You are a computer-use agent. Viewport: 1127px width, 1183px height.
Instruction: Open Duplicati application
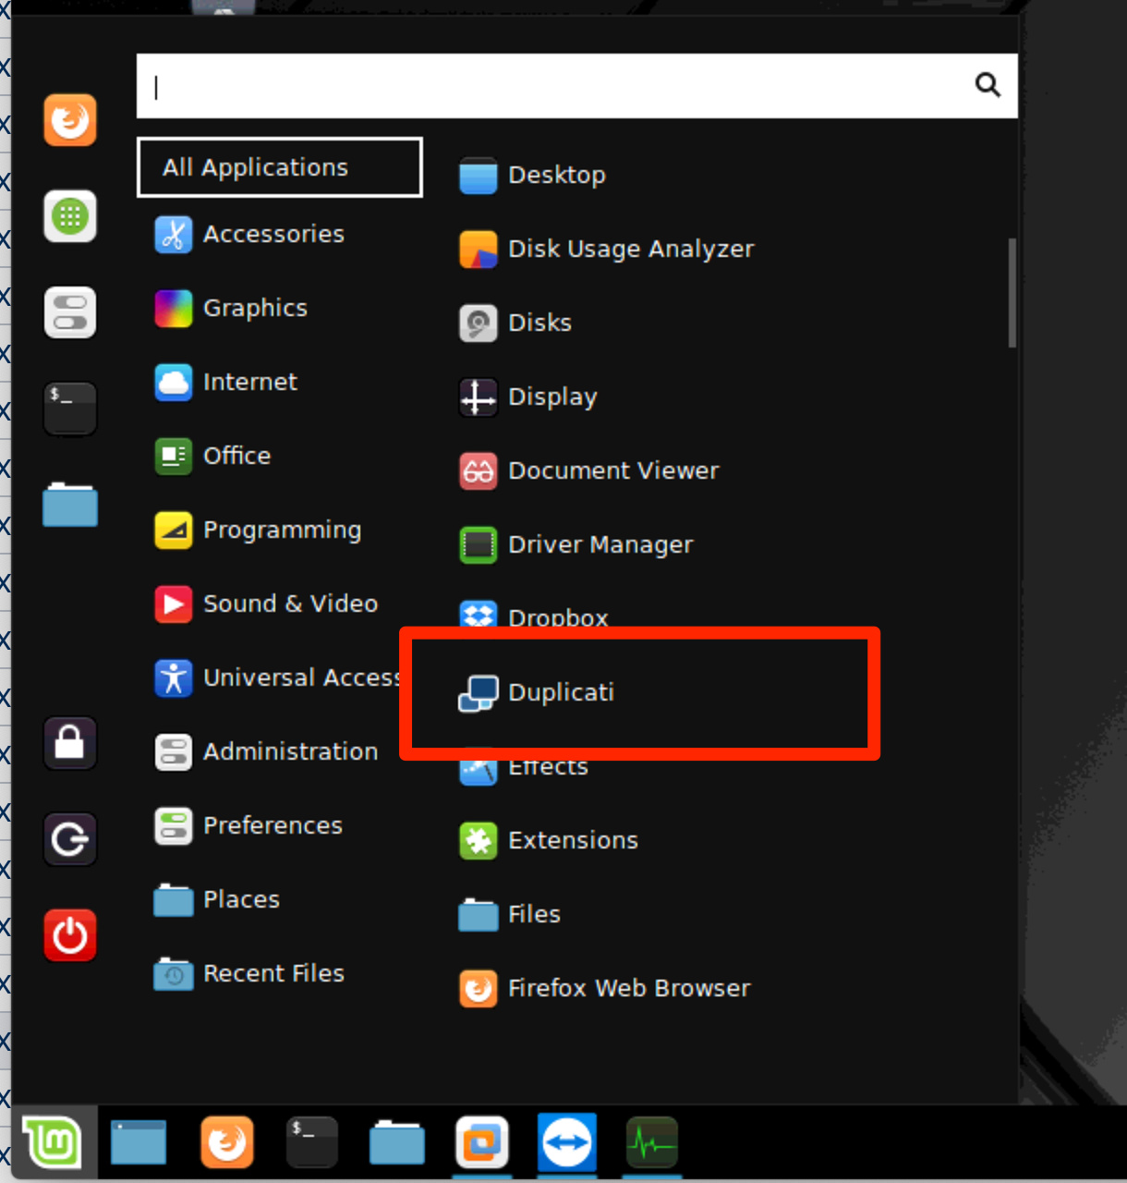537,692
